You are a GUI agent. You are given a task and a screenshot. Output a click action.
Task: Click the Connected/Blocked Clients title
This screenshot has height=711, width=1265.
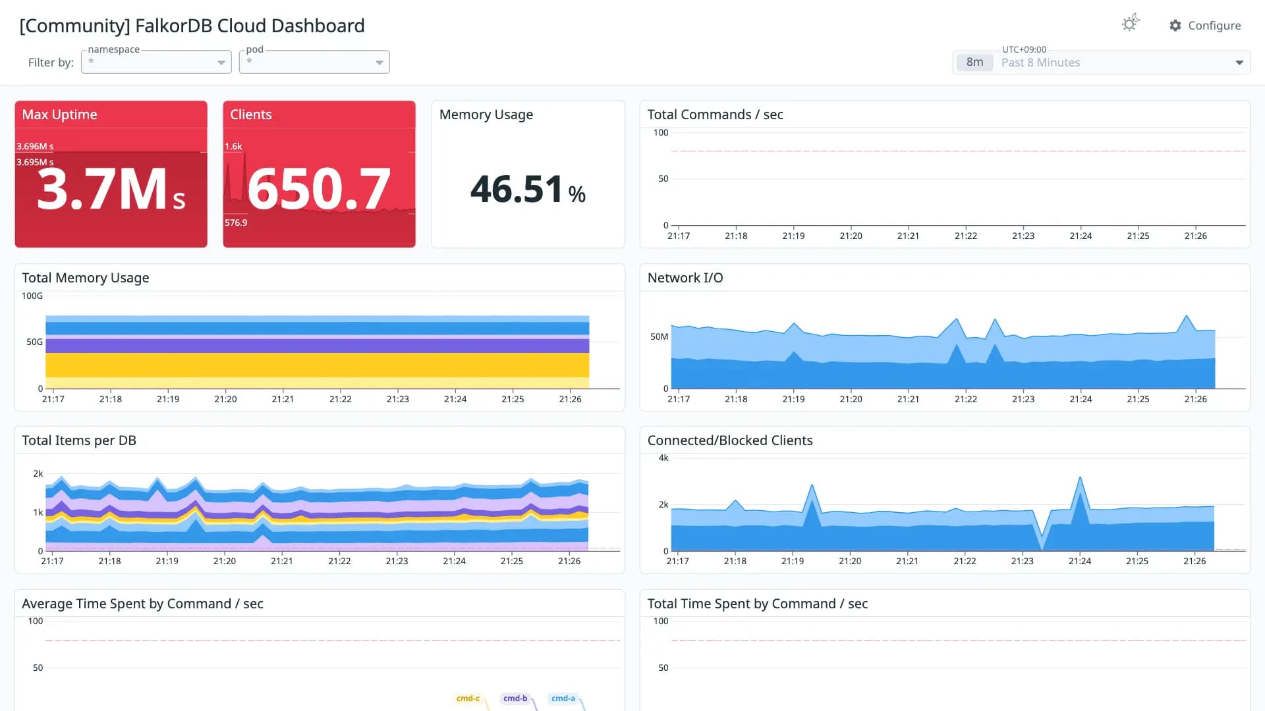click(x=730, y=440)
